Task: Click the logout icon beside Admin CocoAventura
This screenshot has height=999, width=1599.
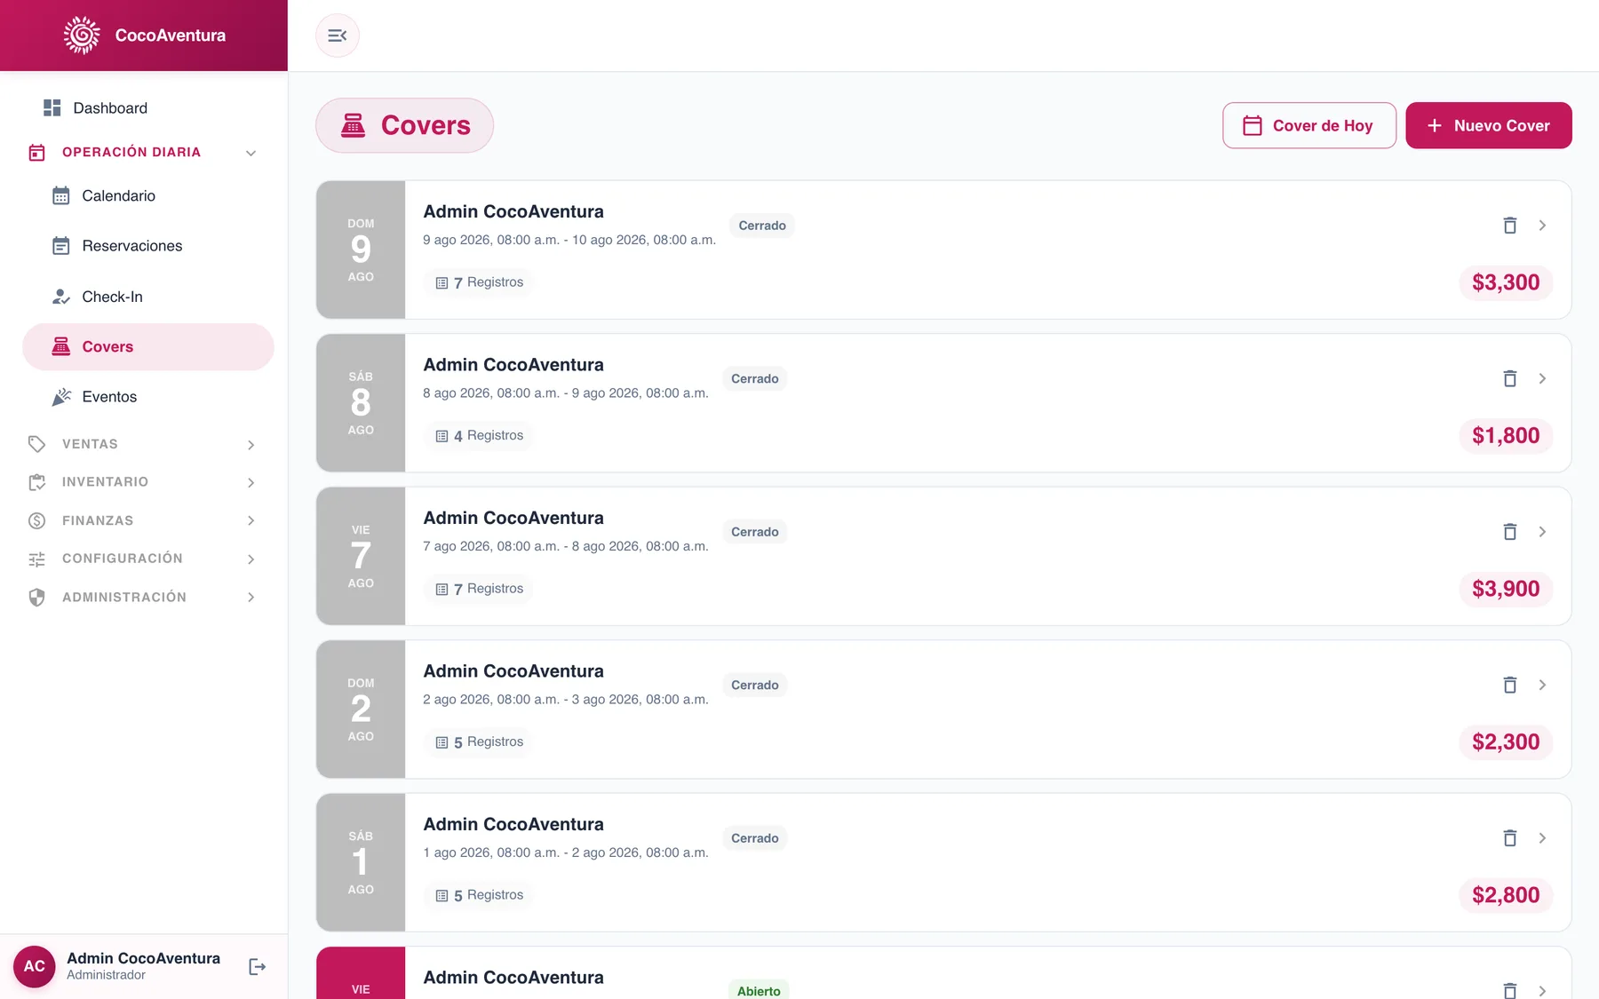Action: click(258, 967)
